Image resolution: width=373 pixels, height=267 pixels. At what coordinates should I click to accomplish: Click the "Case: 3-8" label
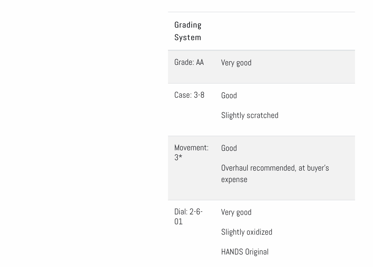189,95
